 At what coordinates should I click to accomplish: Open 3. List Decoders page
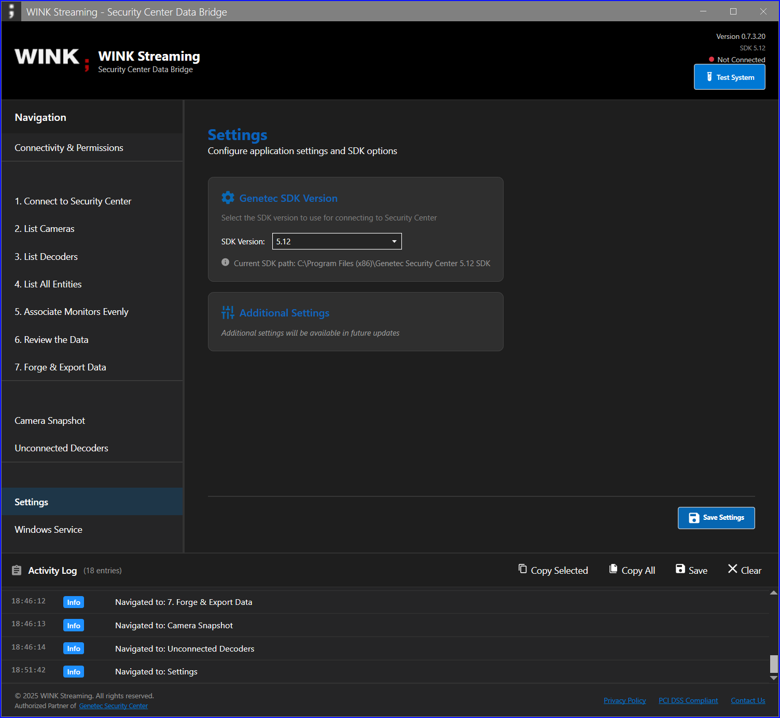click(92, 257)
